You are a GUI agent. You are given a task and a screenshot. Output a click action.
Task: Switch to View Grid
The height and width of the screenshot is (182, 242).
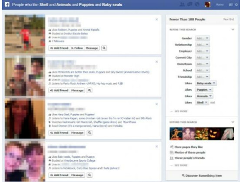click(x=229, y=19)
